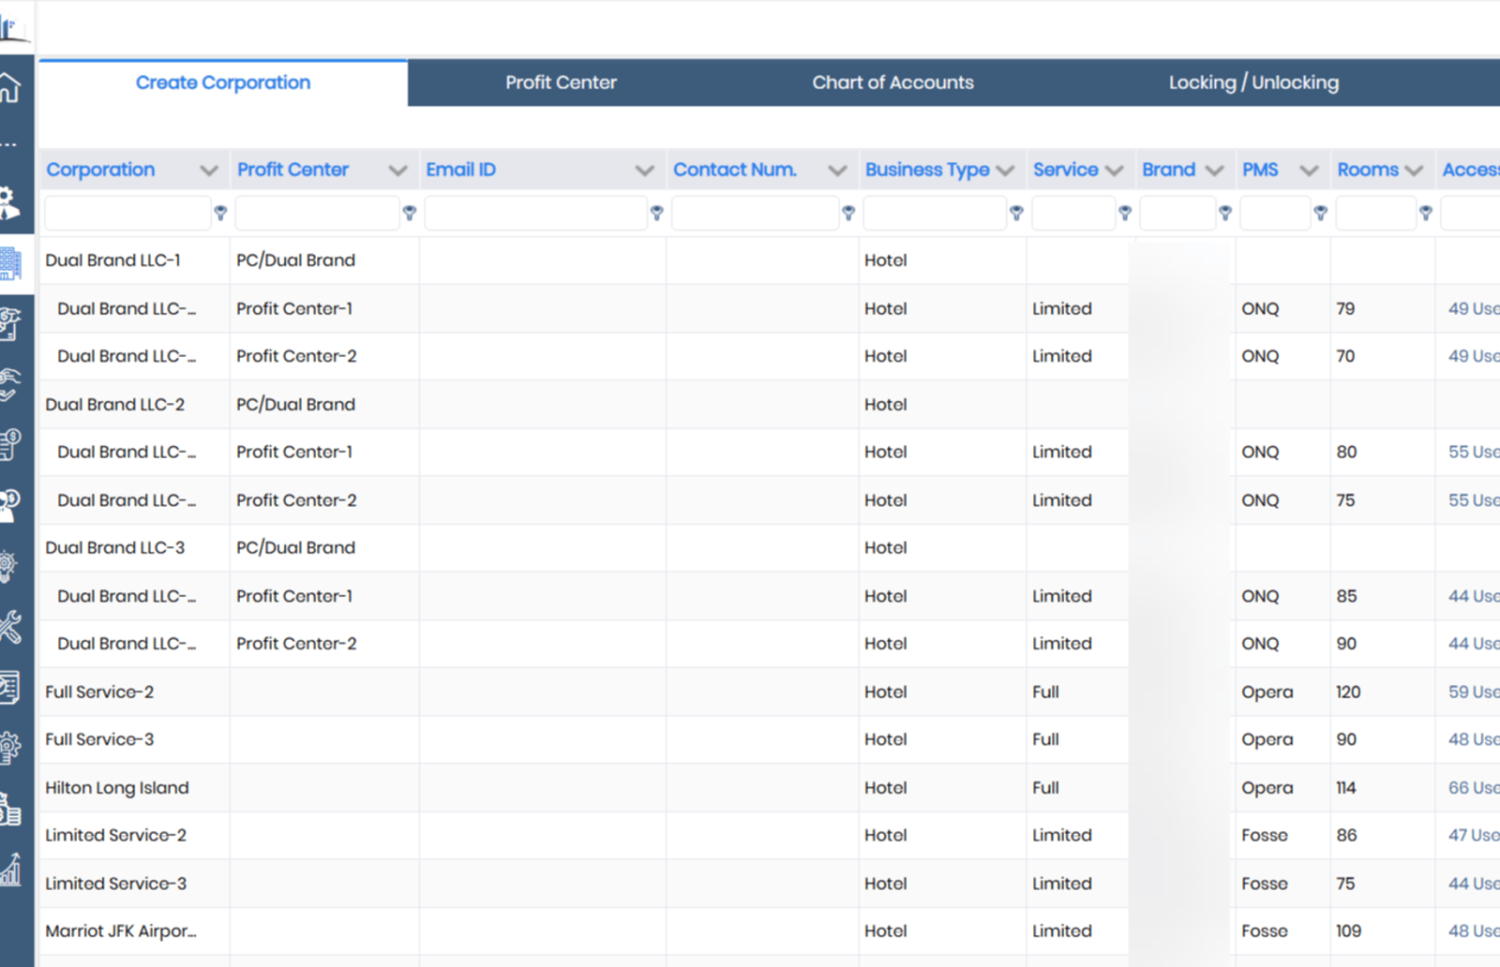Open the user with gear sidebar icon
Screen dimensions: 1500x967
9,202
